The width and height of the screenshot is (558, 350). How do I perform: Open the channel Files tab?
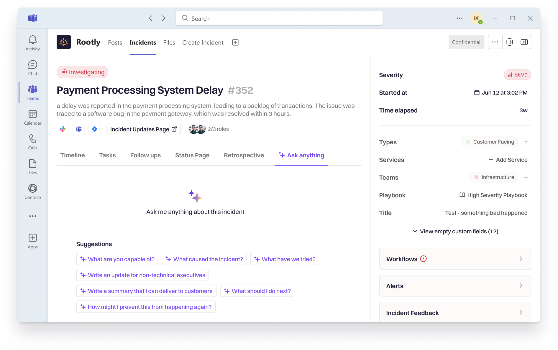pos(169,42)
